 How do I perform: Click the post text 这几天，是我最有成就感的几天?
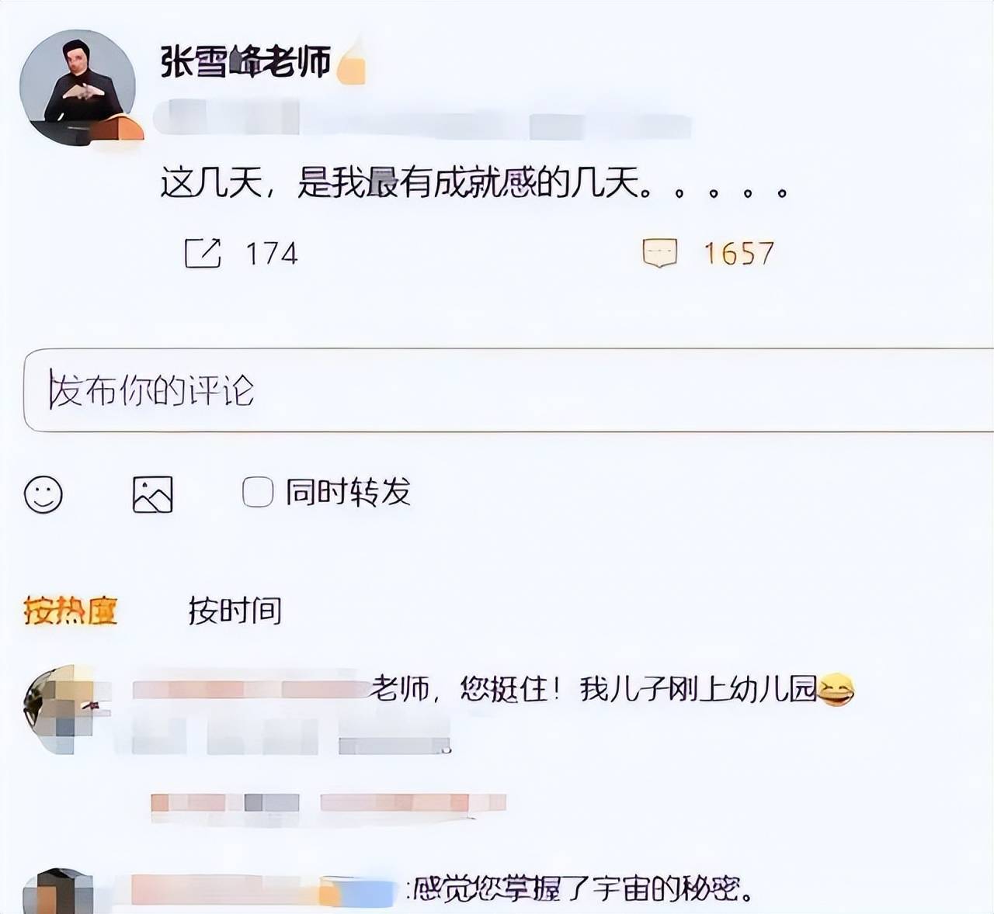406,184
